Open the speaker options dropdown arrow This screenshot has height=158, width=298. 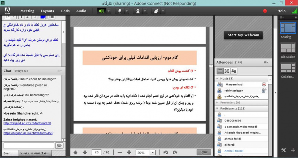tap(108, 11)
